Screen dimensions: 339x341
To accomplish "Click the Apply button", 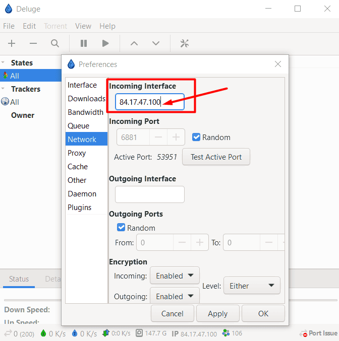I will pyautogui.click(x=217, y=313).
